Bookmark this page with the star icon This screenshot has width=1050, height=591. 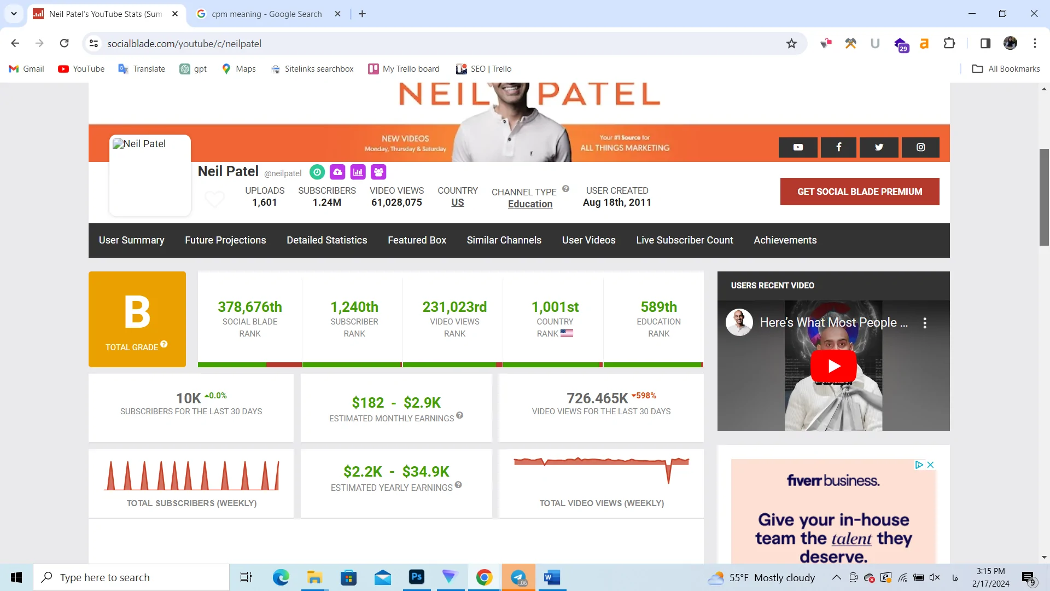(791, 44)
